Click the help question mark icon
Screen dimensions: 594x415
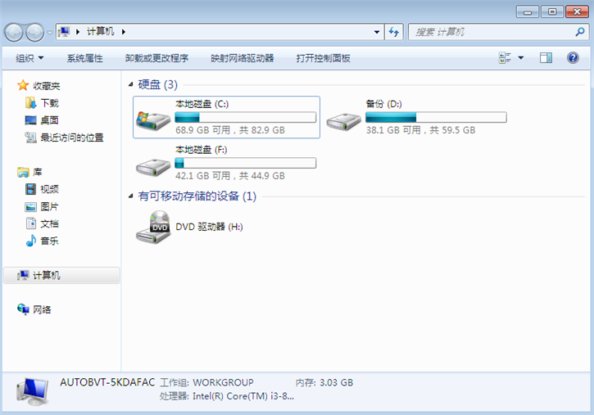(x=573, y=58)
